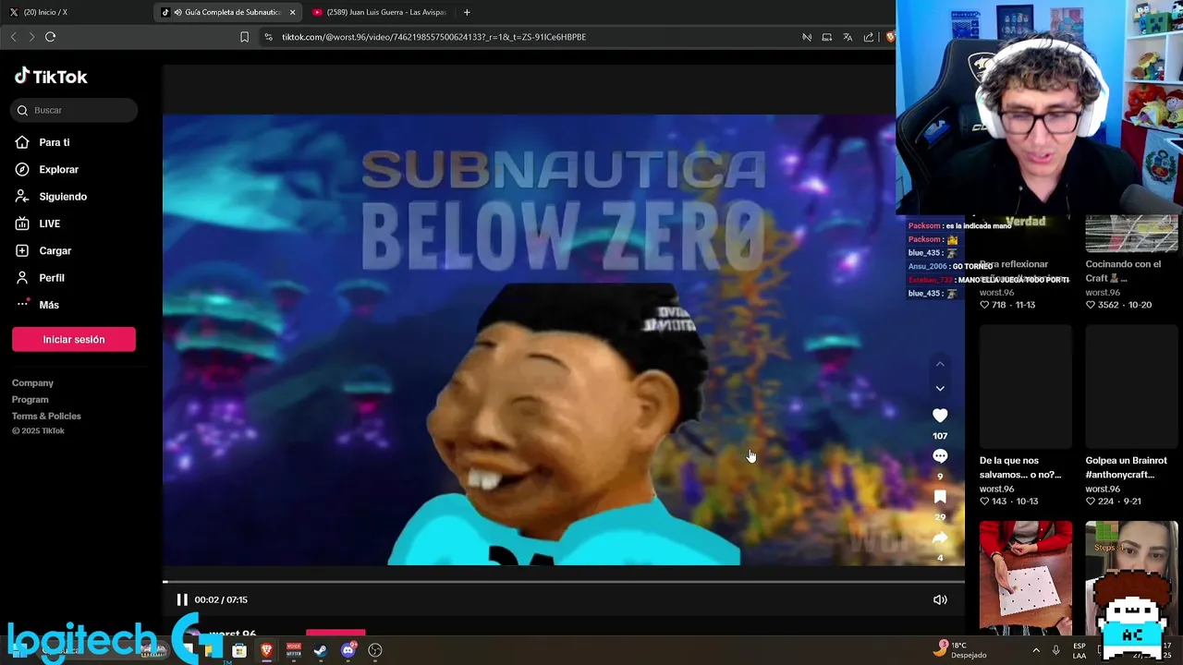
Task: Open thumbnail above Cocinando con el Craft
Action: 1131,235
